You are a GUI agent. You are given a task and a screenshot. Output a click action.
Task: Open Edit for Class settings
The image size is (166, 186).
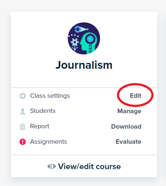tap(136, 96)
